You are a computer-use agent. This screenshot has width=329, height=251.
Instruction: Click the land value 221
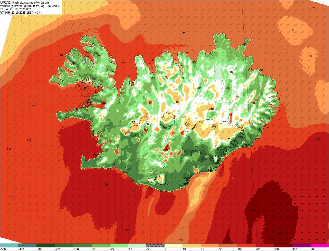pyautogui.click(x=145, y=130)
